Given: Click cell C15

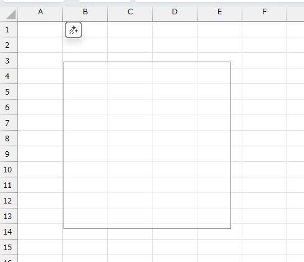Looking at the screenshot, I should point(130,247).
